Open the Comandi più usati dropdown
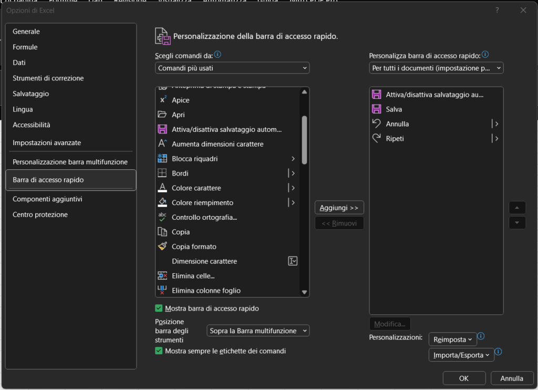Screen dimensions: 538x390 232,68
